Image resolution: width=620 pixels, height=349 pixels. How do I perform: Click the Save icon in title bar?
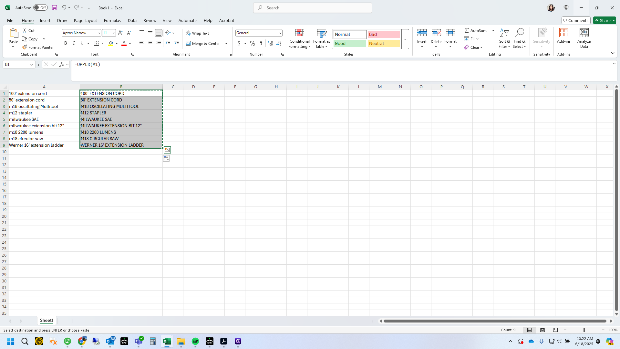[x=55, y=8]
